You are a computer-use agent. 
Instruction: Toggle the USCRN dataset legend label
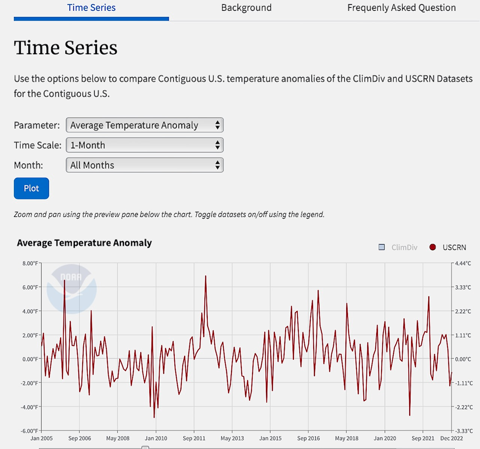454,247
